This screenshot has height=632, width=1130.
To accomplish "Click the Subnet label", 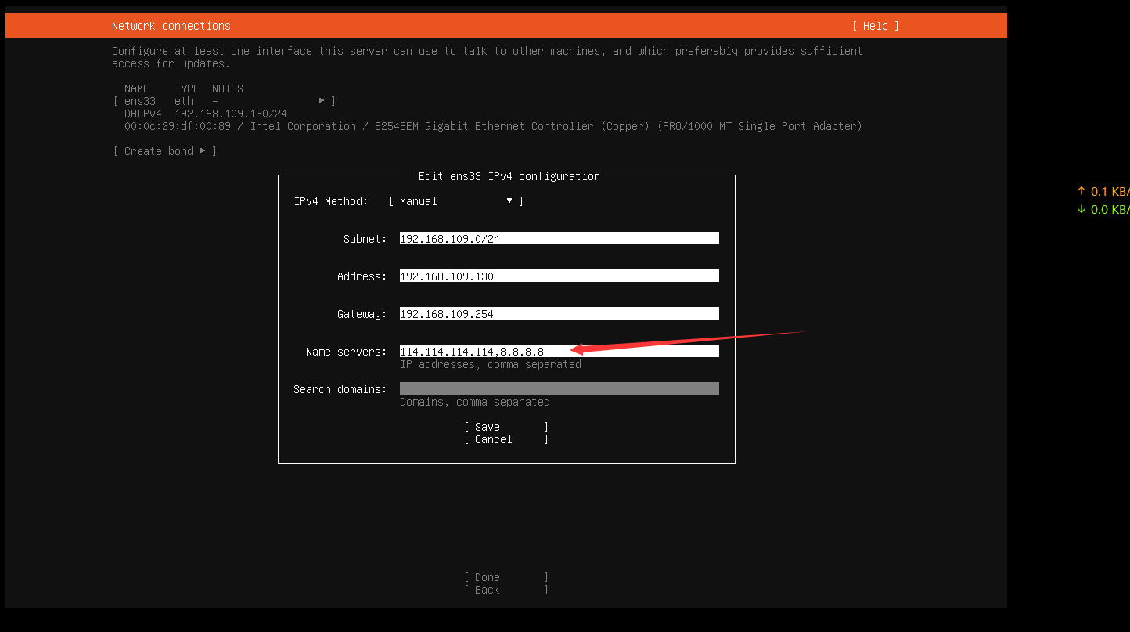I will point(365,239).
